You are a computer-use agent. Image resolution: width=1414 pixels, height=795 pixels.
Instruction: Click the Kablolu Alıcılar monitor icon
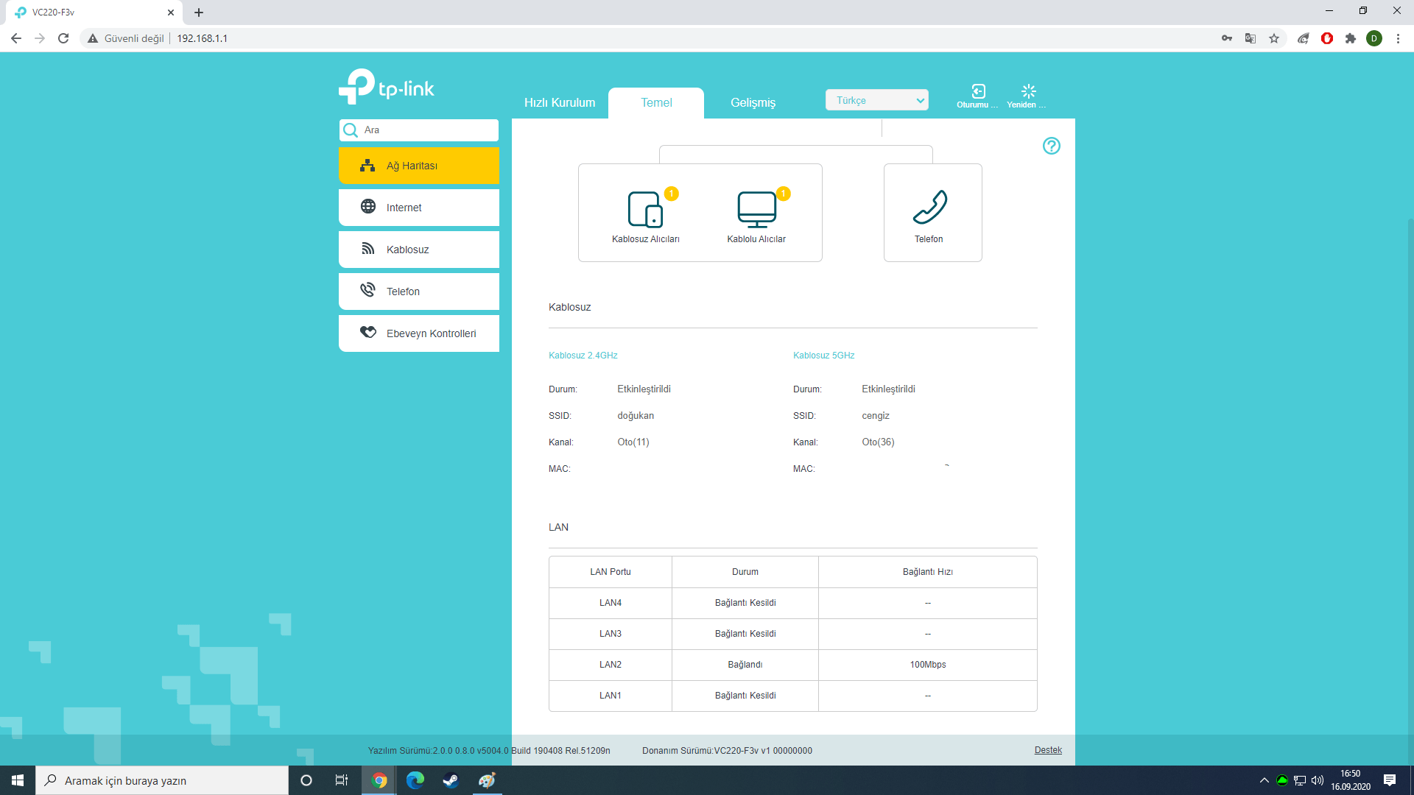click(x=756, y=210)
